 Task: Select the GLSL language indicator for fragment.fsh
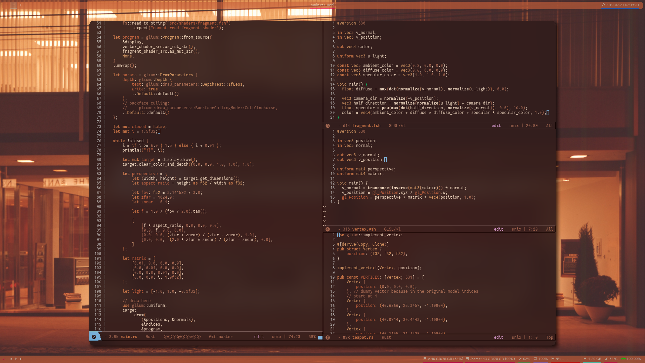coord(396,125)
